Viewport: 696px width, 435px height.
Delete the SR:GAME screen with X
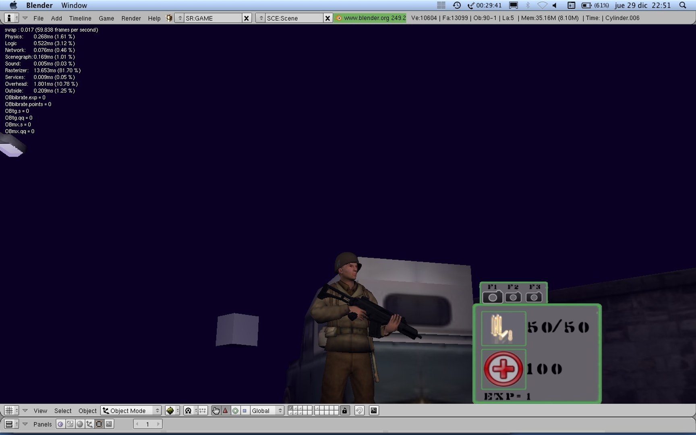tap(246, 18)
